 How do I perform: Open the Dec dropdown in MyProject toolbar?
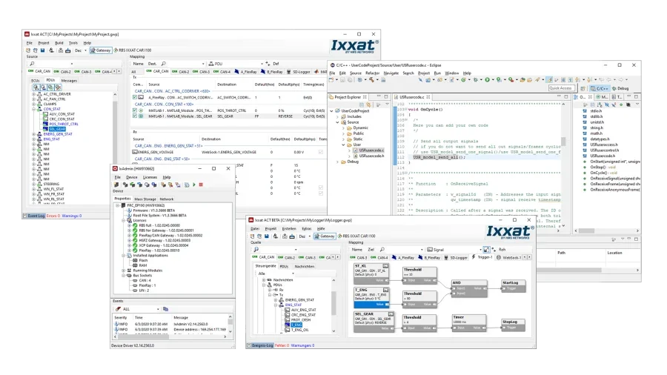pyautogui.click(x=85, y=50)
